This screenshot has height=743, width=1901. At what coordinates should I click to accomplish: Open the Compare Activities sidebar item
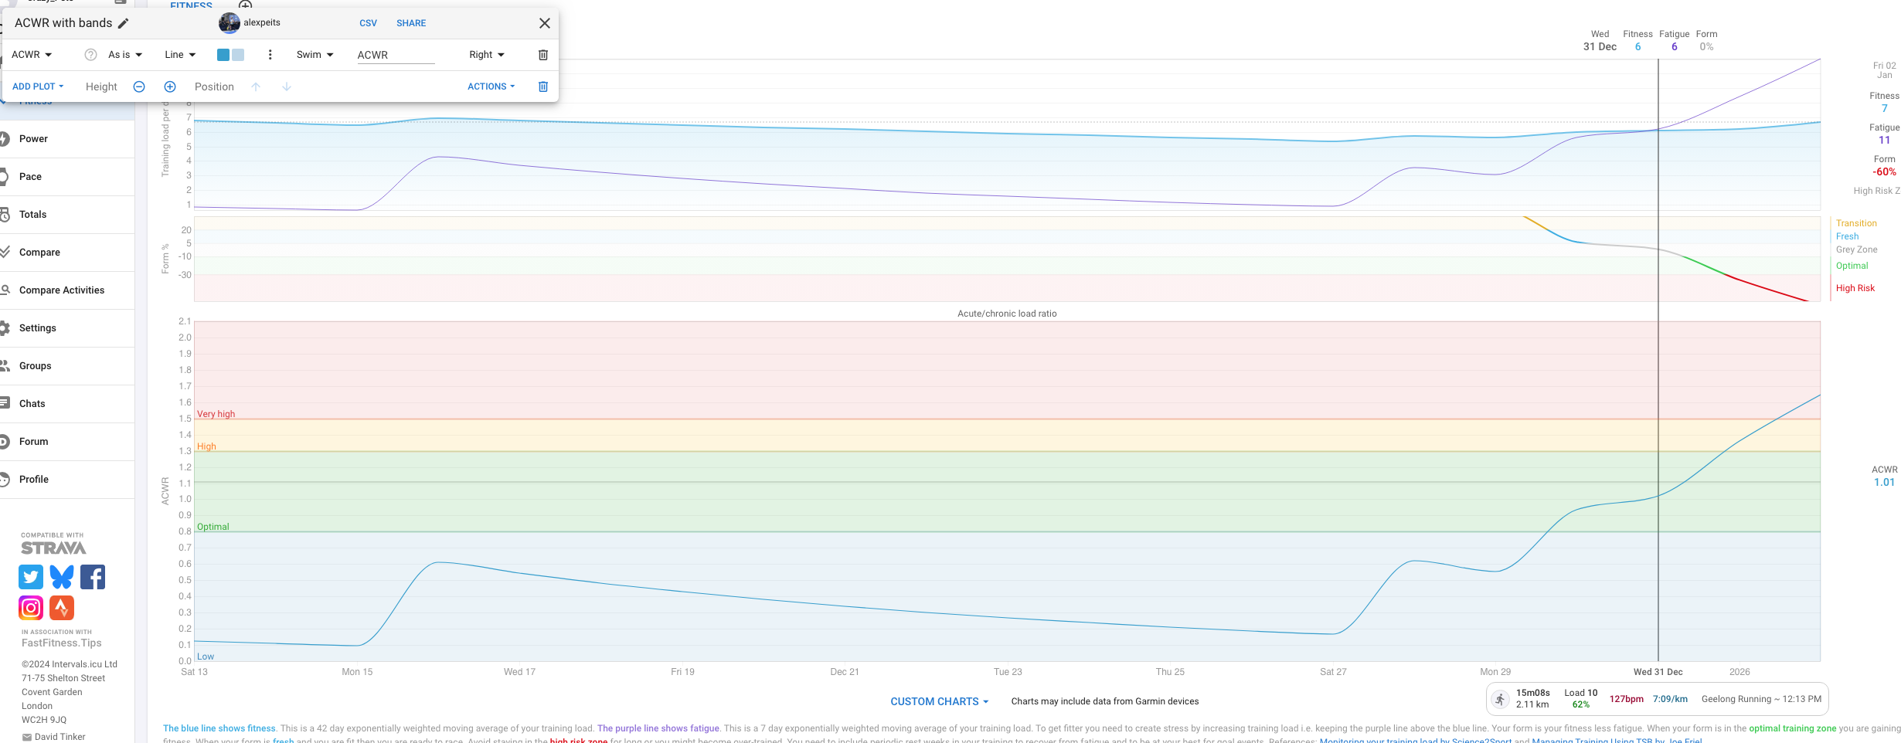pyautogui.click(x=62, y=290)
